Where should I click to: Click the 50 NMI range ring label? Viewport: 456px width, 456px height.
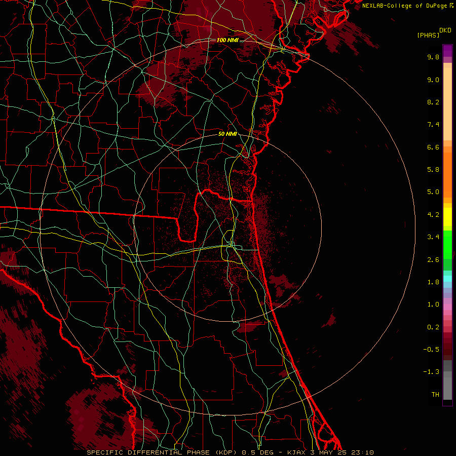[x=227, y=134]
